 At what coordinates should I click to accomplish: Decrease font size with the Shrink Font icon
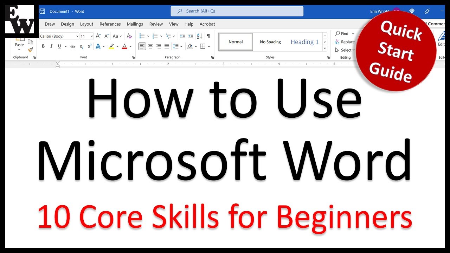(x=107, y=36)
